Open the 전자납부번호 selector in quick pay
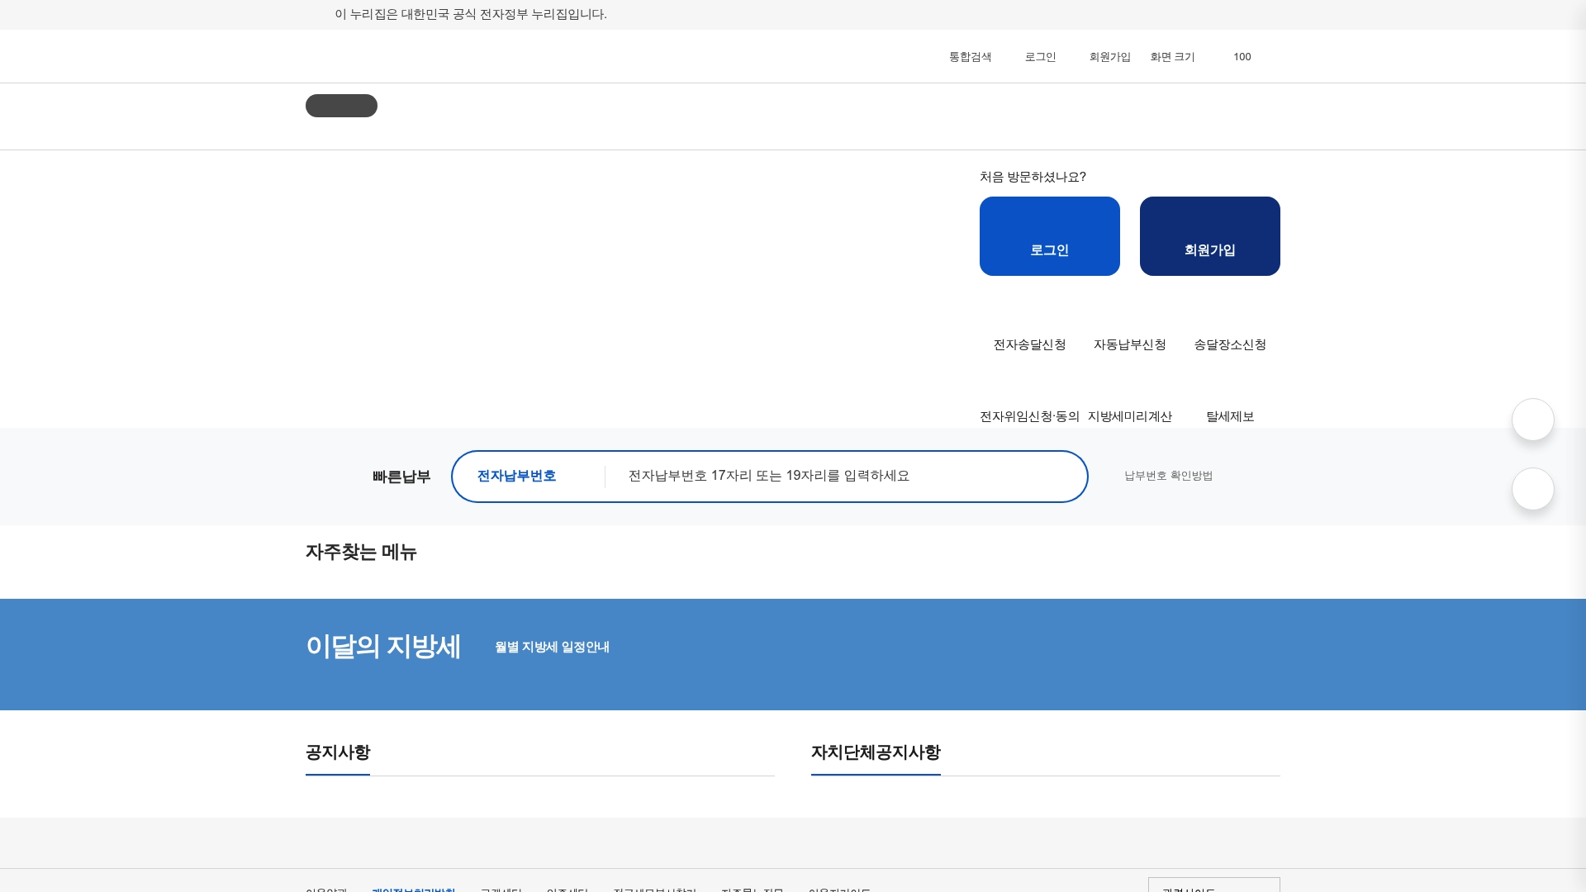Viewport: 1586px width, 892px height. point(529,476)
